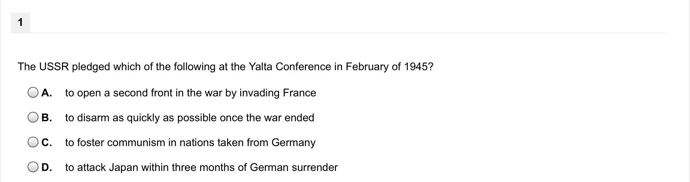Click the word Germany in option C
This screenshot has width=690, height=182.
(x=293, y=143)
